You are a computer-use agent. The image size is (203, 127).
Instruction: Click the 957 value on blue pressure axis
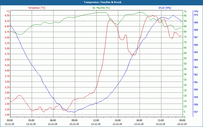coord(196,112)
